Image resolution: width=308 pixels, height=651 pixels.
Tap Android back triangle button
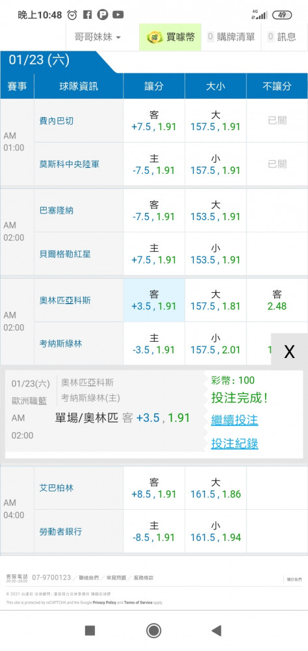(216, 631)
